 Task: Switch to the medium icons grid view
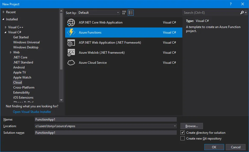coord(124,13)
